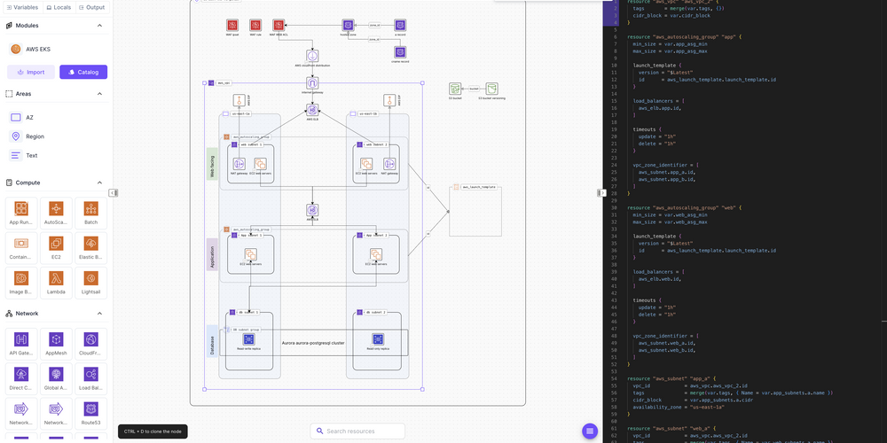
Task: Select the WAF rule node
Action: point(255,27)
